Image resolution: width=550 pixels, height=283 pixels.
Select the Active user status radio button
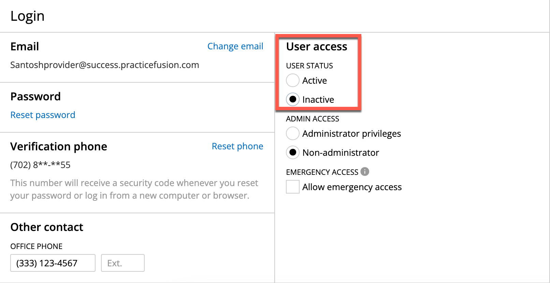[292, 80]
